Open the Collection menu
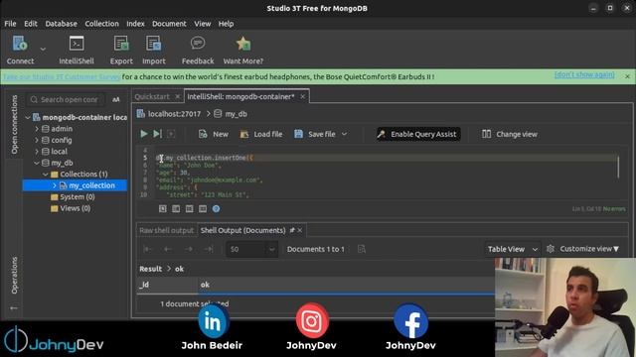 pyautogui.click(x=101, y=24)
